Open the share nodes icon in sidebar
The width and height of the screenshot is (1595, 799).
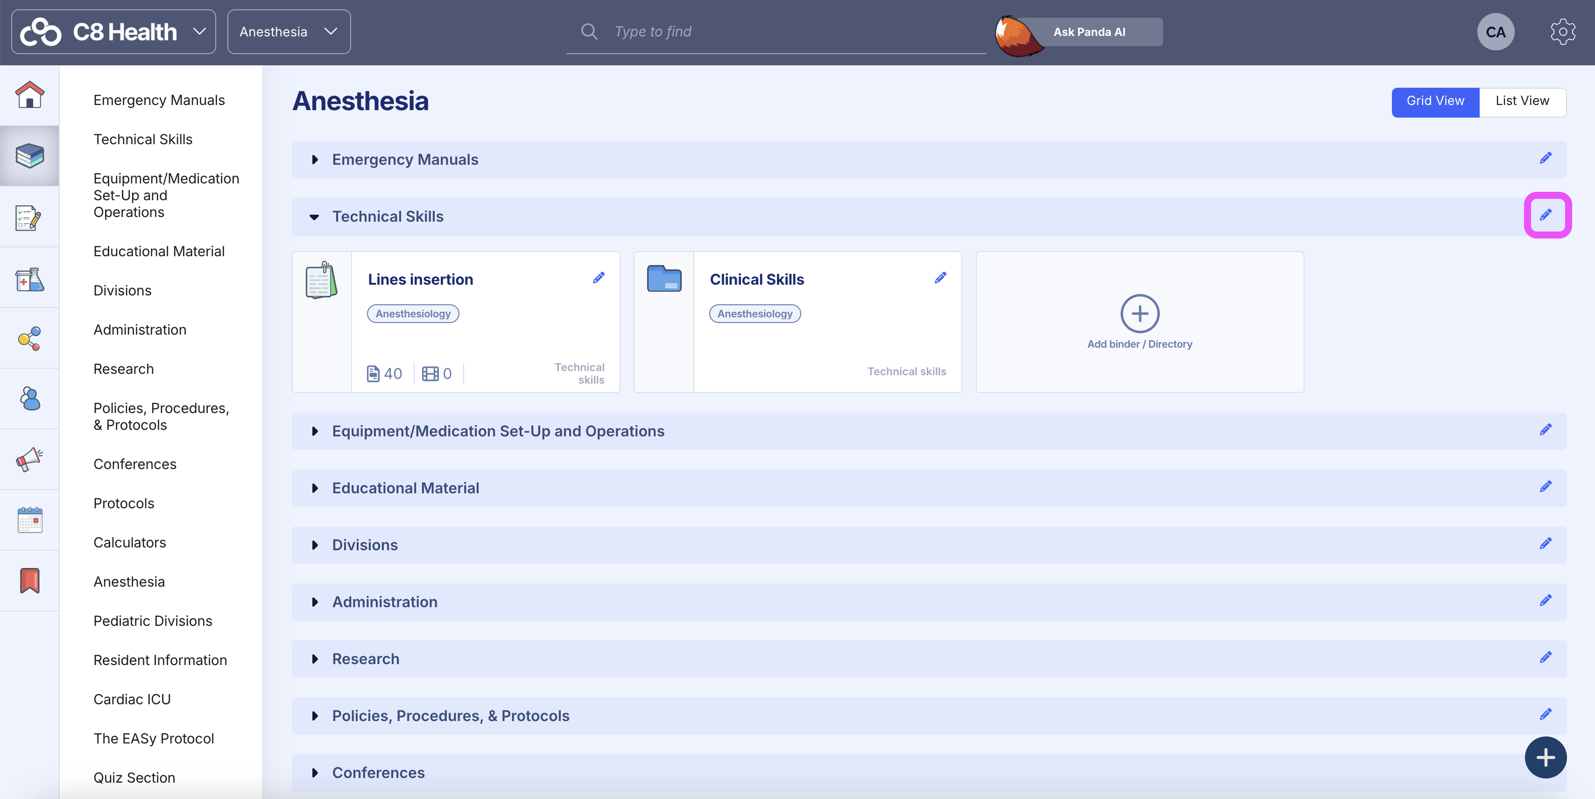click(30, 338)
